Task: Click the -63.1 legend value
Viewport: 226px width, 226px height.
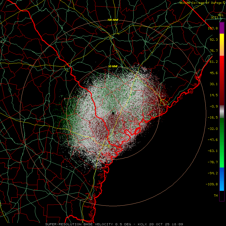Action: tap(213, 151)
